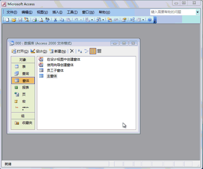Click the Save diskette icon

coord(20,20)
